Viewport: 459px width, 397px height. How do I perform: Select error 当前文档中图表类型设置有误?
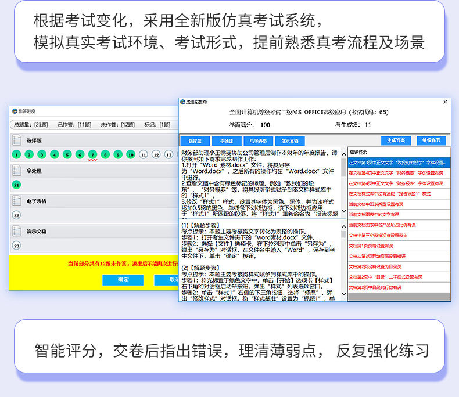(399, 204)
